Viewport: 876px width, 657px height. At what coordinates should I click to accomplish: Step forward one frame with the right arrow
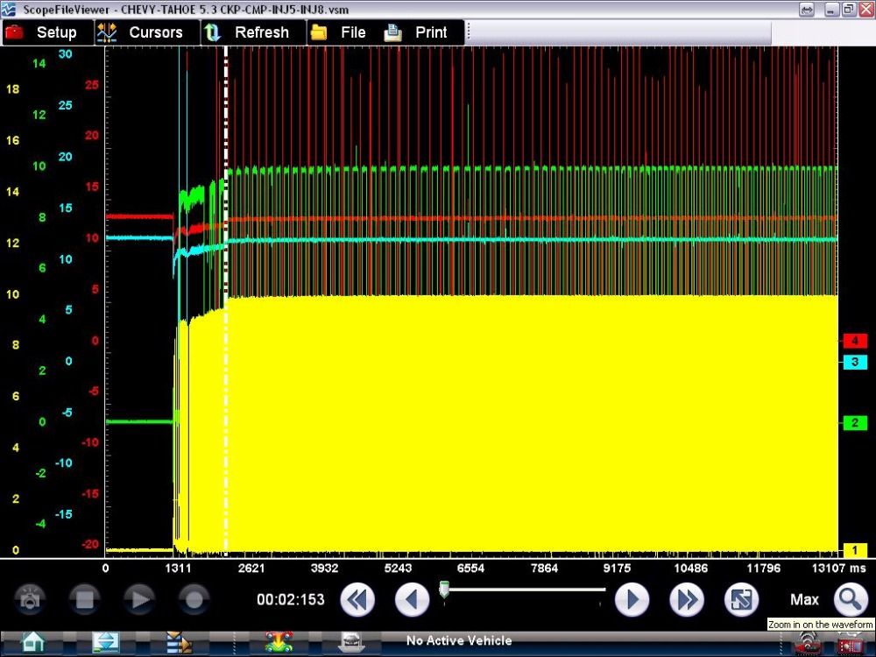(x=632, y=600)
